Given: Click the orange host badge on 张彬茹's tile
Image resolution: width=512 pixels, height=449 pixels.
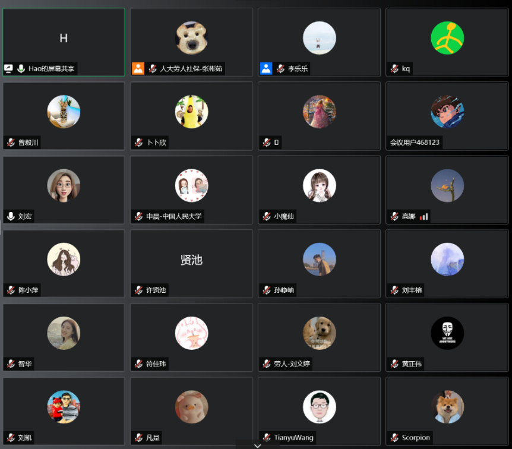Looking at the screenshot, I should tap(138, 68).
